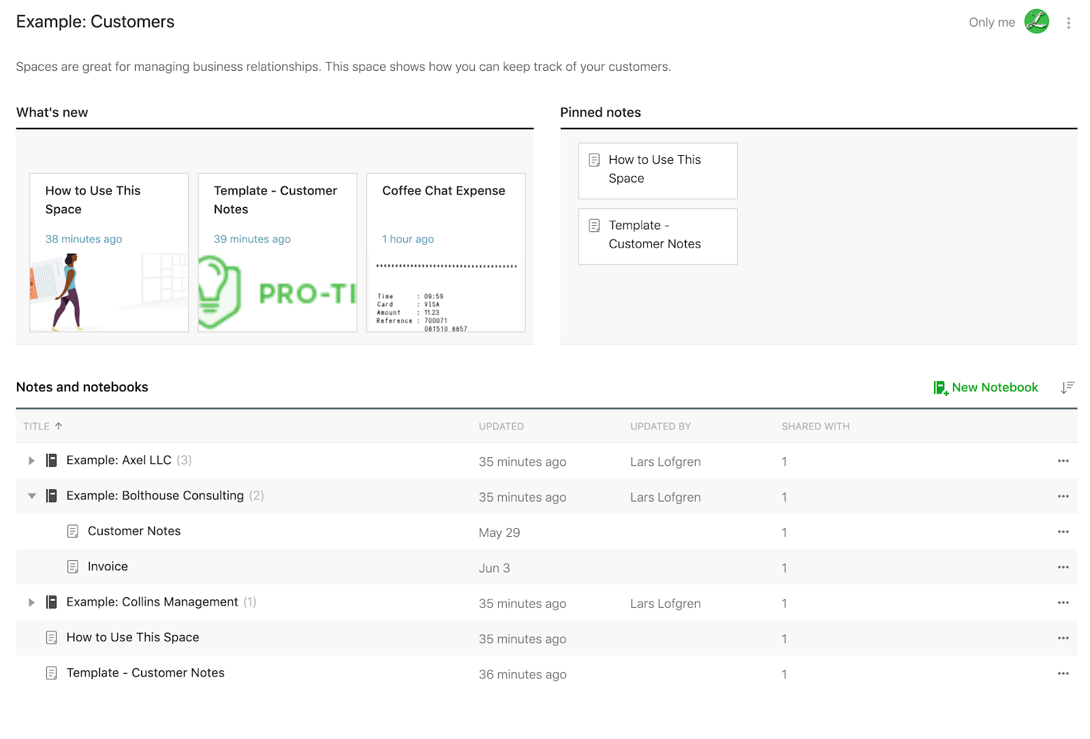
Task: Sort by the SHARED WITH column header
Action: (815, 426)
